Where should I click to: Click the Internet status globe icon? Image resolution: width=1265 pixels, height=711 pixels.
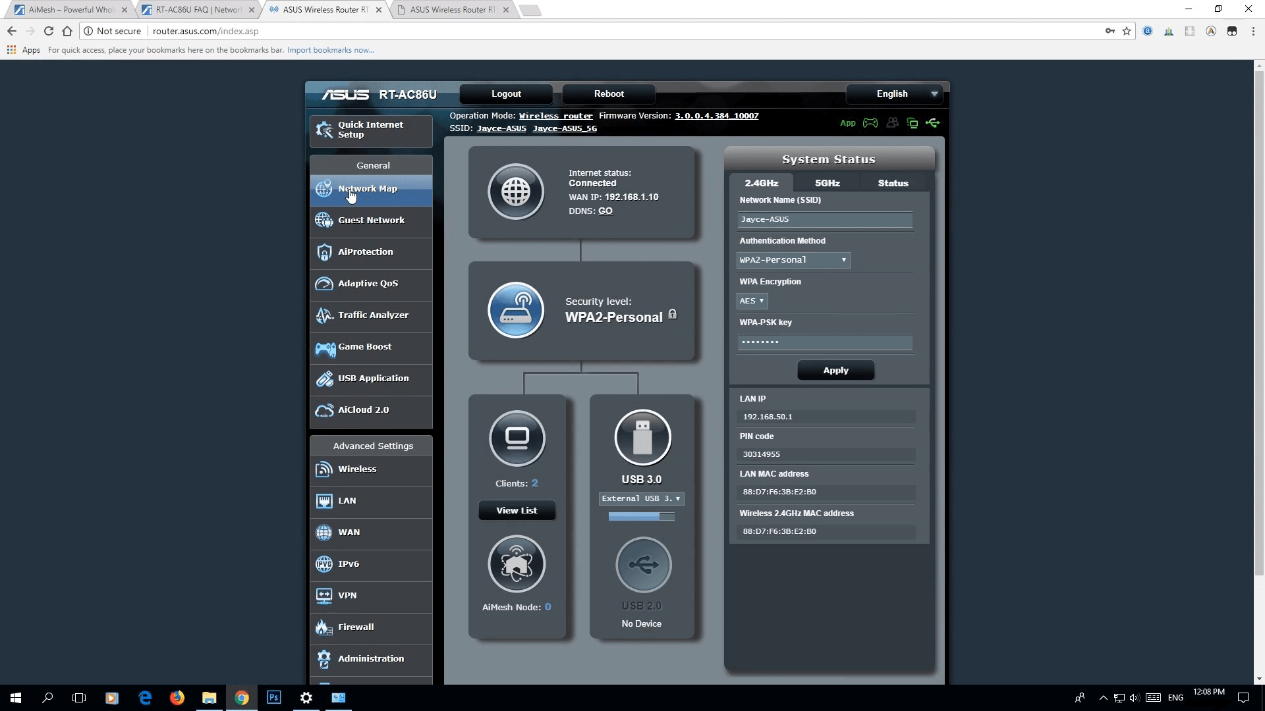coord(516,192)
